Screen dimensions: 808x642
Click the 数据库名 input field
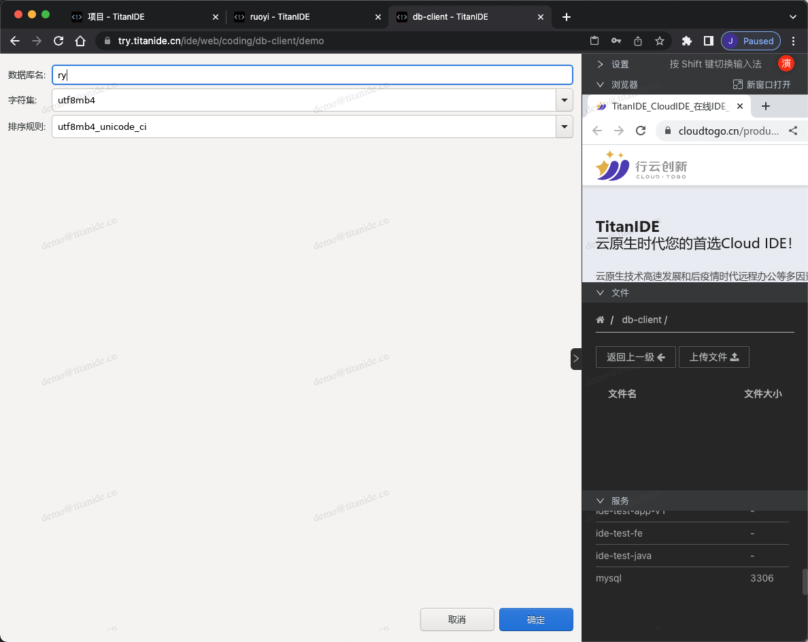click(312, 75)
